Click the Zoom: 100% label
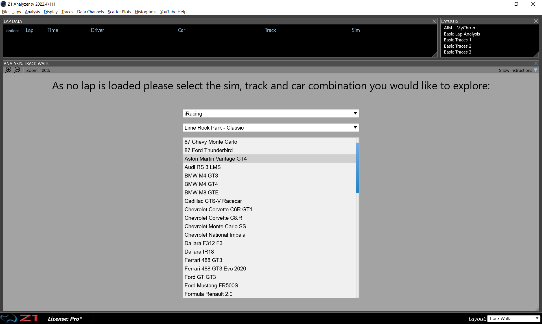The height and width of the screenshot is (324, 542). [x=38, y=70]
